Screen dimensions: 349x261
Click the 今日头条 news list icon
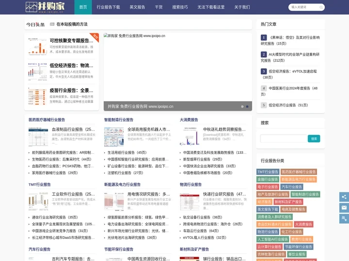pos(52,24)
